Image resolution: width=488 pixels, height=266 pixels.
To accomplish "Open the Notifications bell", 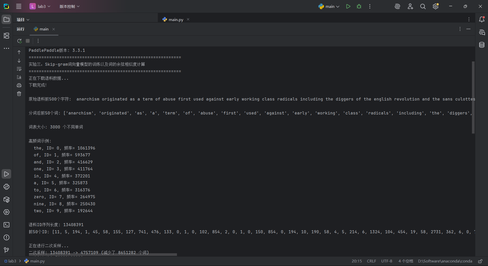I will (x=482, y=19).
